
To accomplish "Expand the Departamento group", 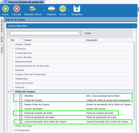I will tap(12, 62).
